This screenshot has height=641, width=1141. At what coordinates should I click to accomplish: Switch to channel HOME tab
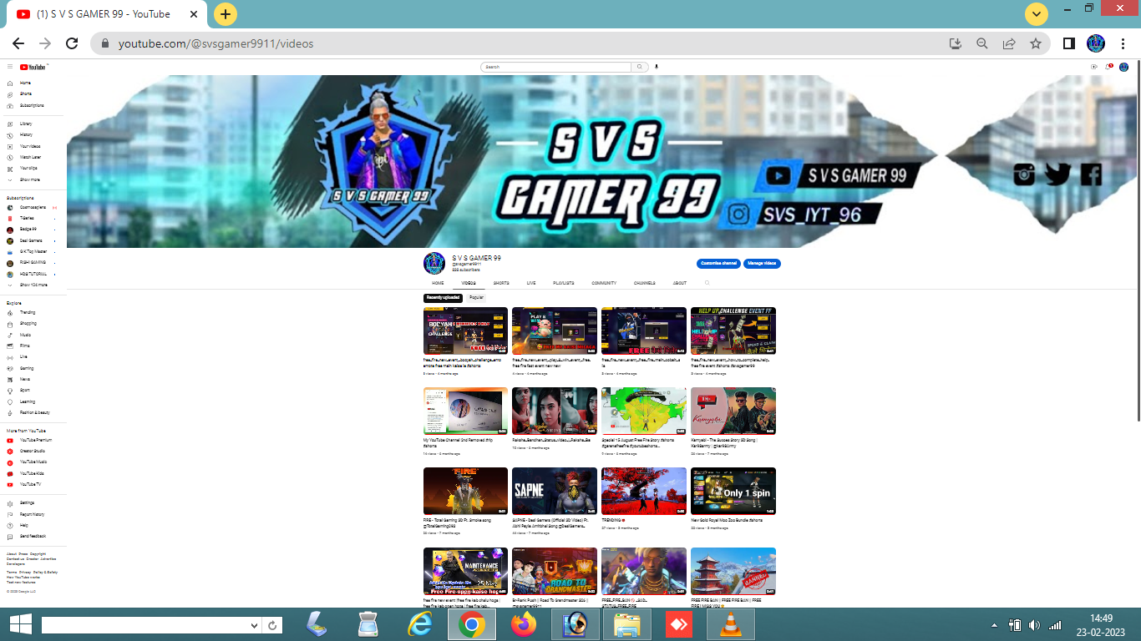(438, 283)
